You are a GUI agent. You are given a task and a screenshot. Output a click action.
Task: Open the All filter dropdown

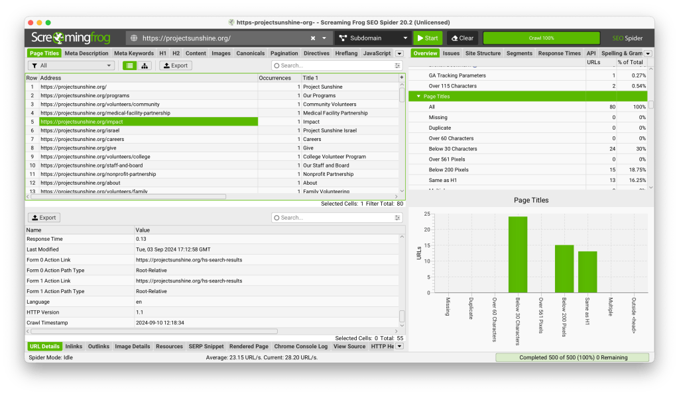72,66
